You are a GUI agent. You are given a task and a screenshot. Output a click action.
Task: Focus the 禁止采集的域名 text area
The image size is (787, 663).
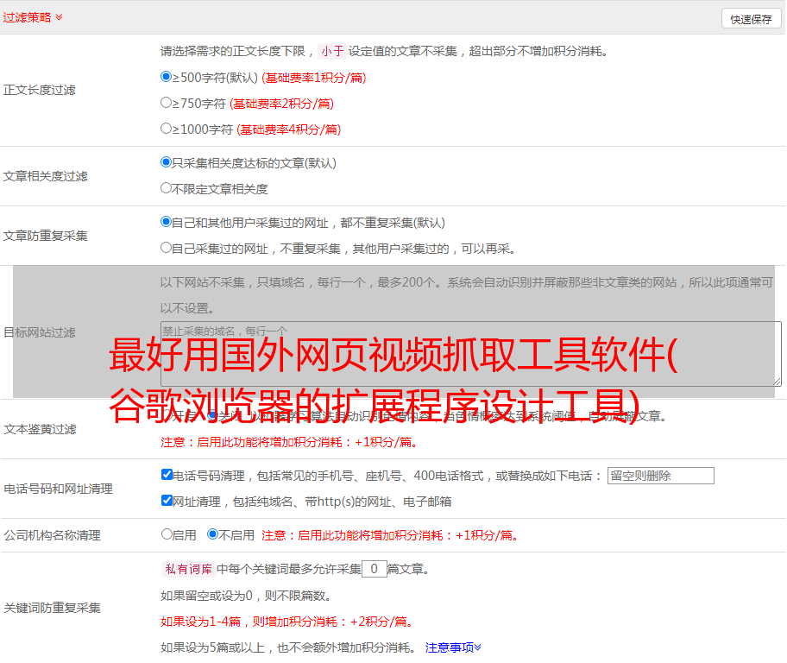coord(471,354)
